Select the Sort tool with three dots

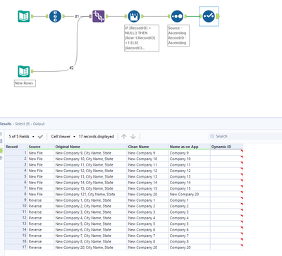tap(177, 16)
